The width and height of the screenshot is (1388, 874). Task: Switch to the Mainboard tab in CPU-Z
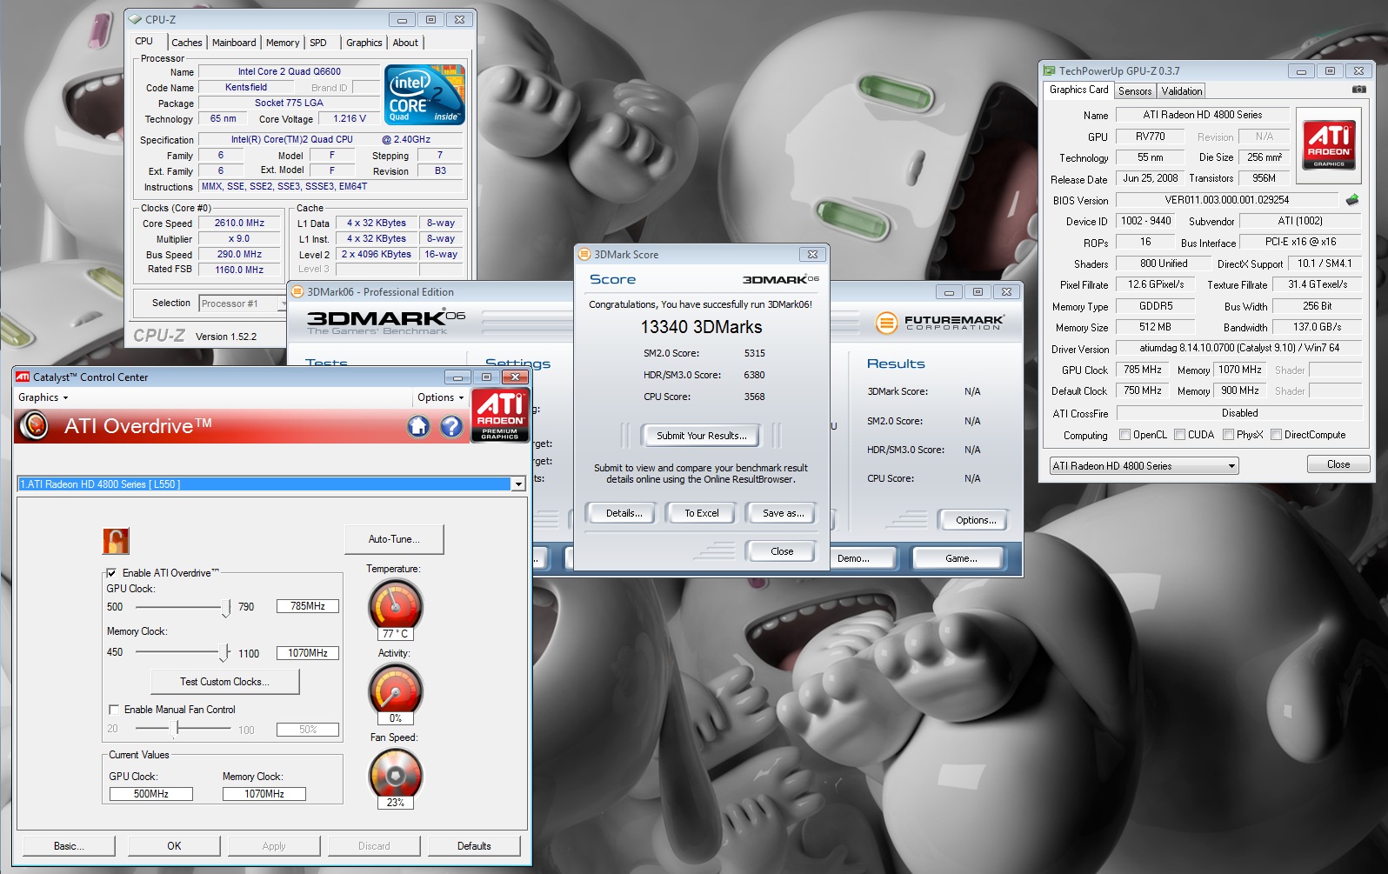pos(234,43)
